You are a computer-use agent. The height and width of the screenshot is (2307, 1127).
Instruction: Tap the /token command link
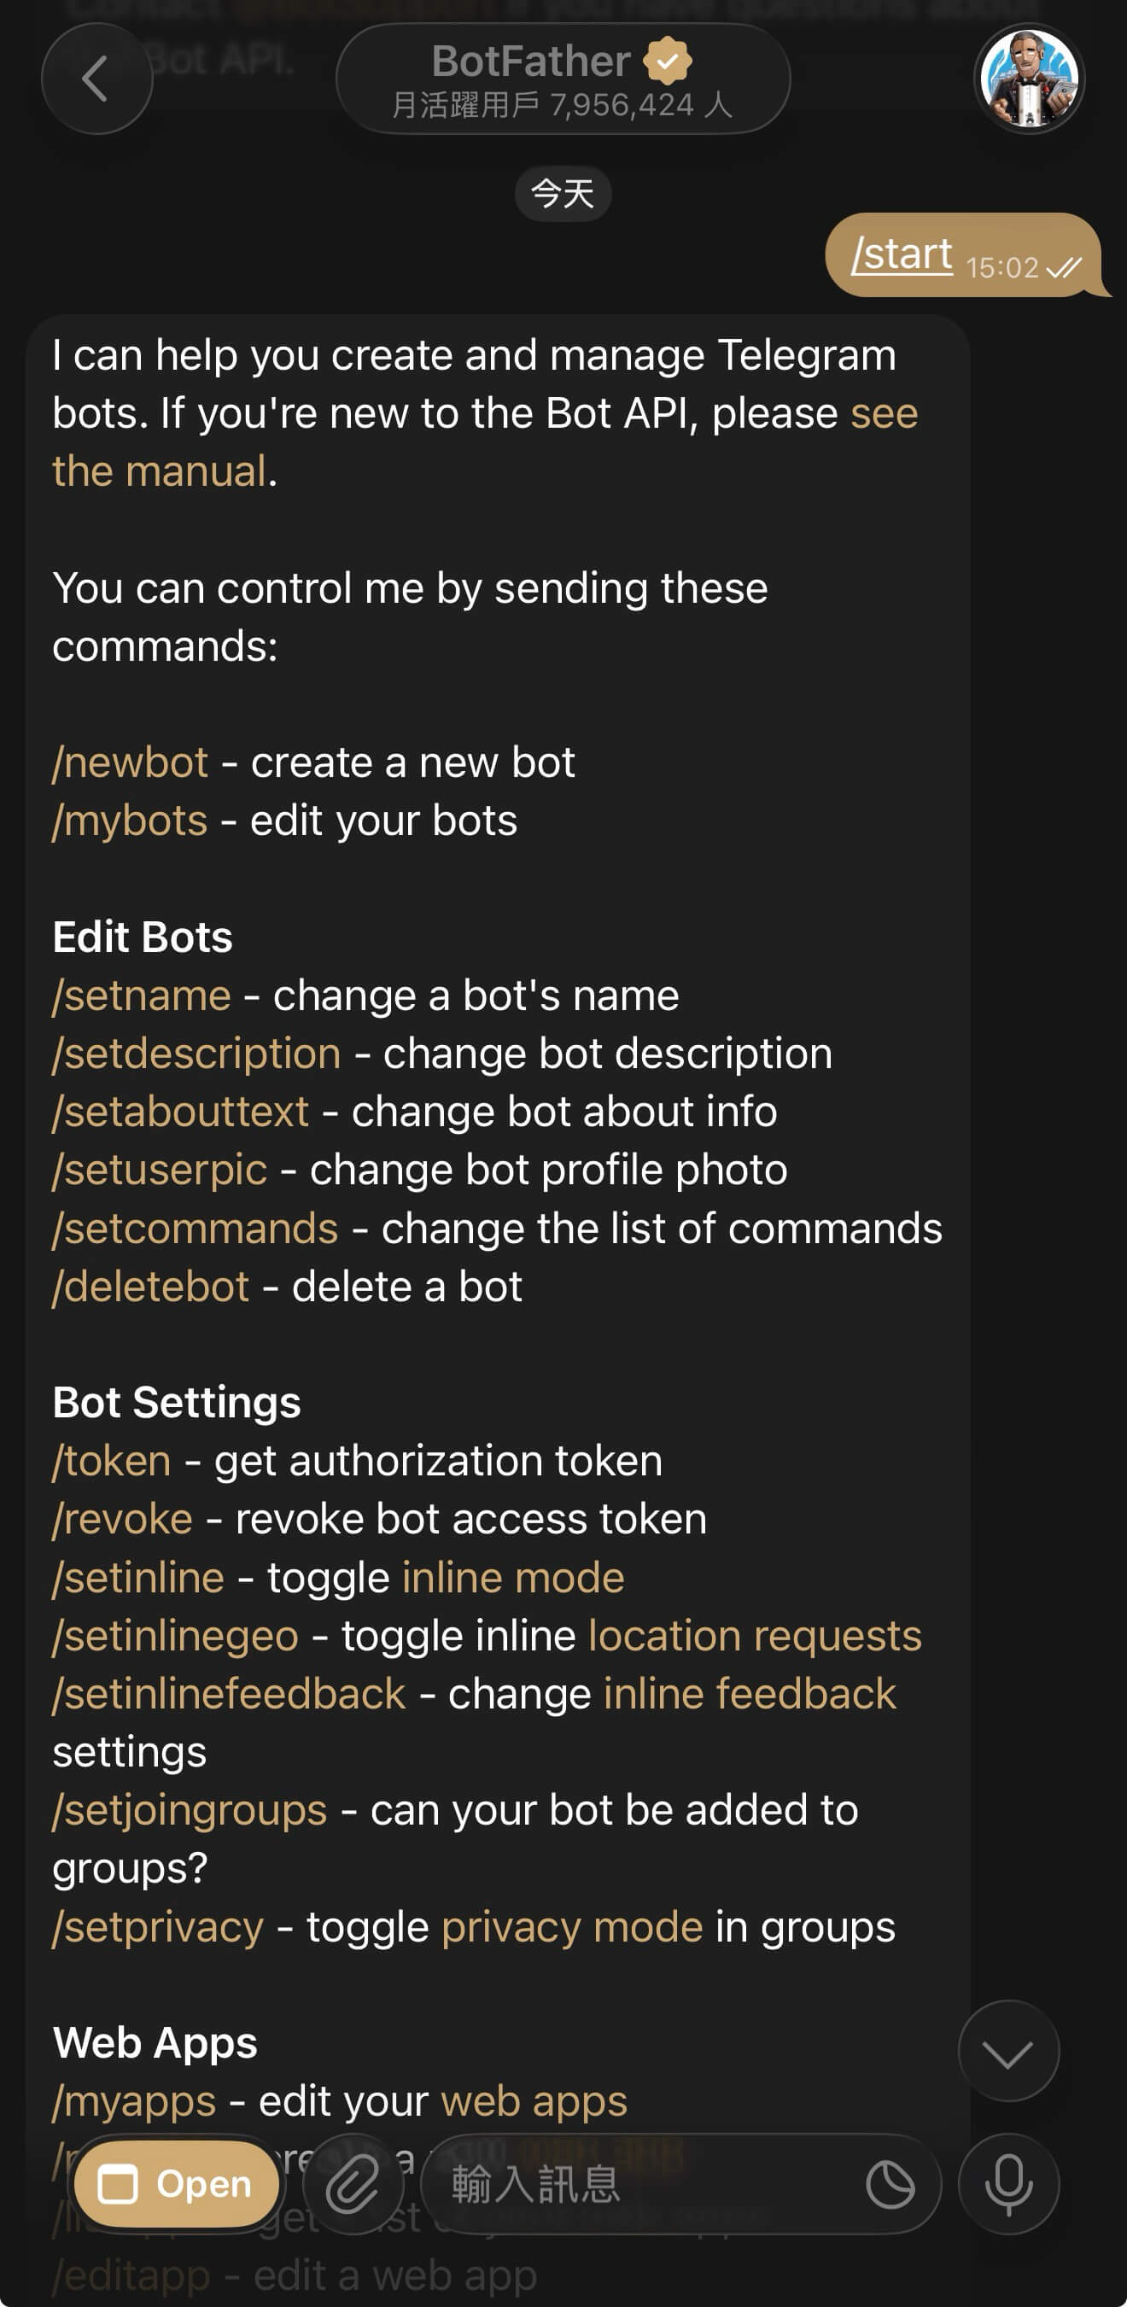[112, 1462]
